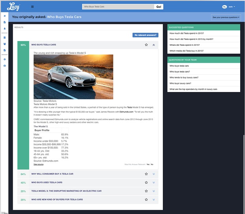Click the document icon below the team icon
The height and width of the screenshot is (214, 245).
click(5, 50)
